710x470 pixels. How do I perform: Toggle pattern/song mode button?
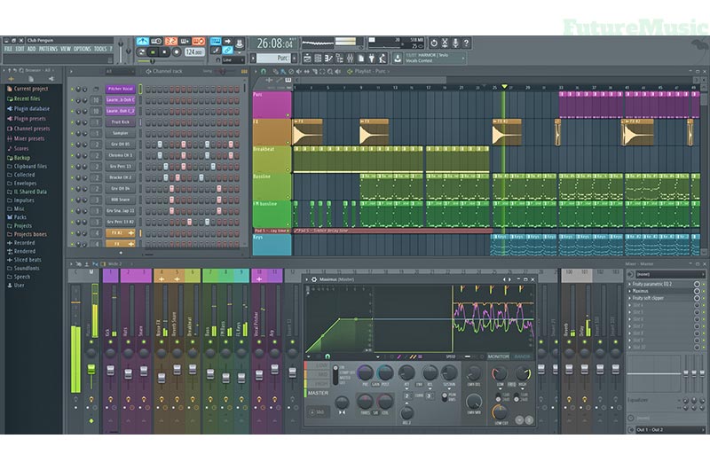142,52
